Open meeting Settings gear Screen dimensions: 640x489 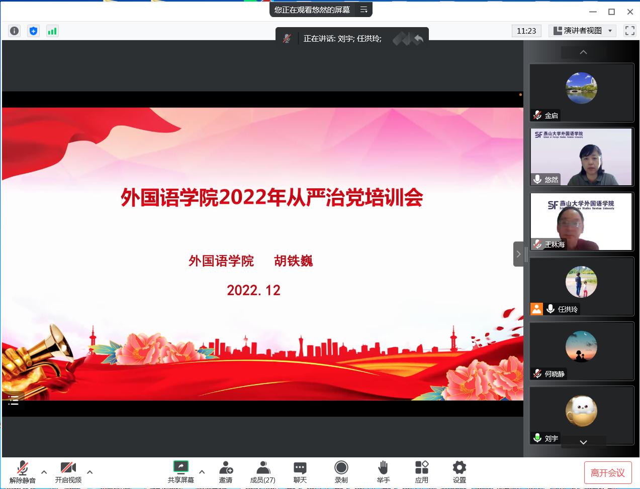[x=459, y=472]
